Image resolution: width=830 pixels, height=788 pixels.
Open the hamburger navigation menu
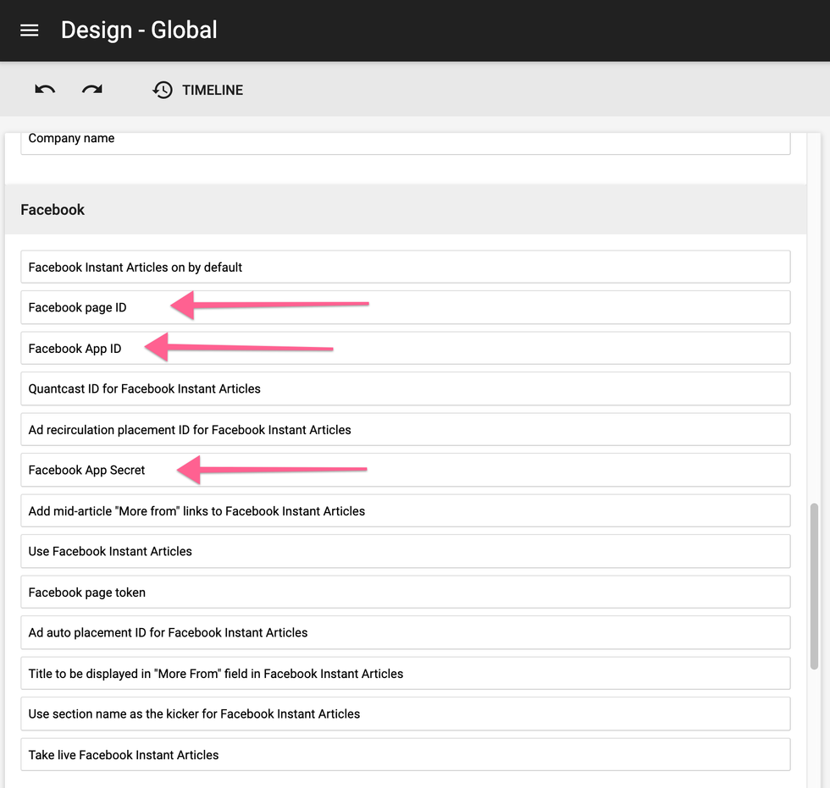29,30
